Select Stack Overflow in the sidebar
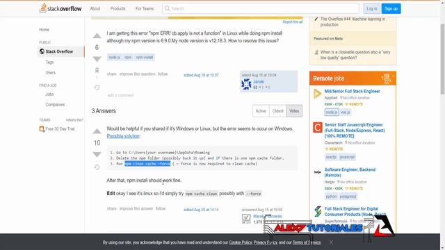This screenshot has height=250, width=445. [x=60, y=51]
